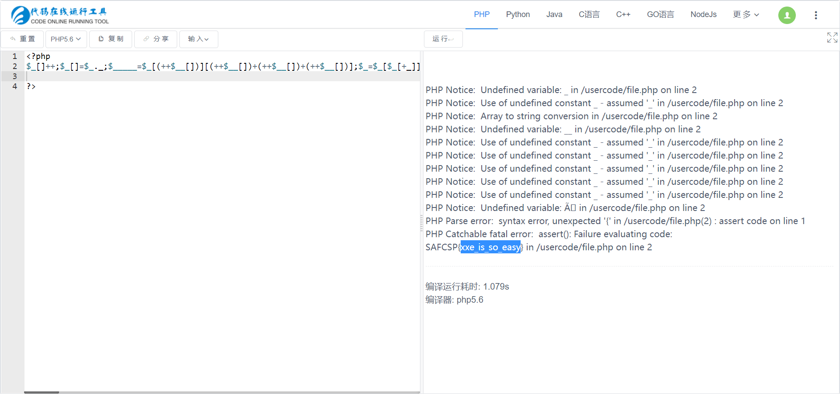This screenshot has height=394, width=840.
Task: Click the horizontal scrollbar in the editor
Action: (x=42, y=392)
